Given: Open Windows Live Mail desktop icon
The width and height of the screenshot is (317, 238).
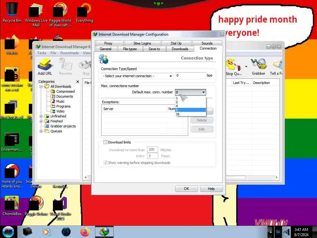Looking at the screenshot, I should click(36, 14).
